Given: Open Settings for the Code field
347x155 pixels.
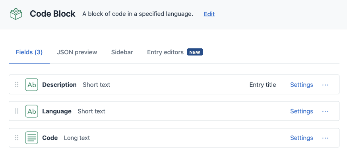Looking at the screenshot, I should pyautogui.click(x=302, y=138).
